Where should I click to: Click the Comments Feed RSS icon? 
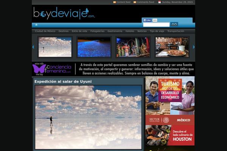pos(135,2)
